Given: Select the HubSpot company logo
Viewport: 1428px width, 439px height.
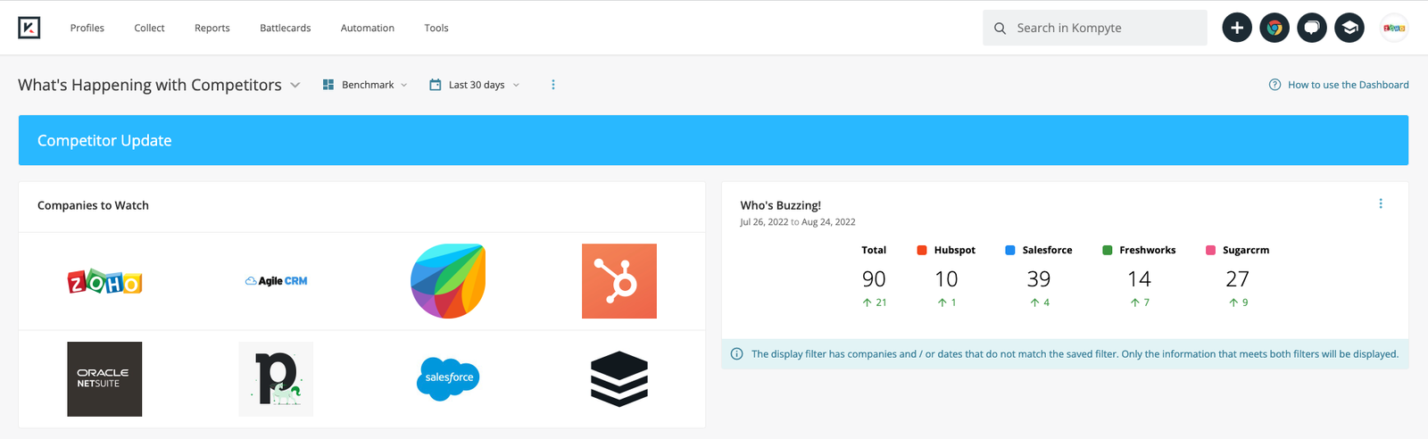Looking at the screenshot, I should tap(619, 281).
